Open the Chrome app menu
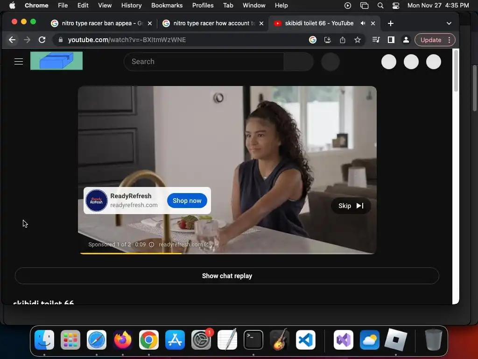Screen dimensions: 478x359 click(x=36, y=5)
